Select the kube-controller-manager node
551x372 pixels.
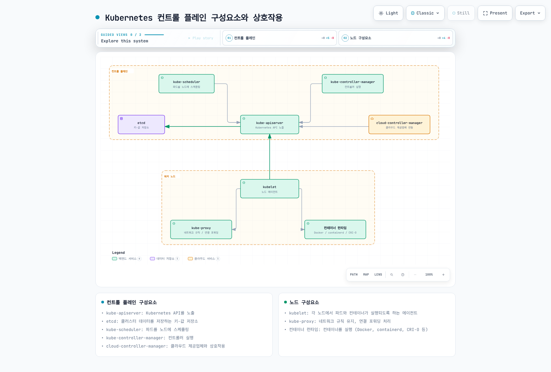click(x=353, y=84)
